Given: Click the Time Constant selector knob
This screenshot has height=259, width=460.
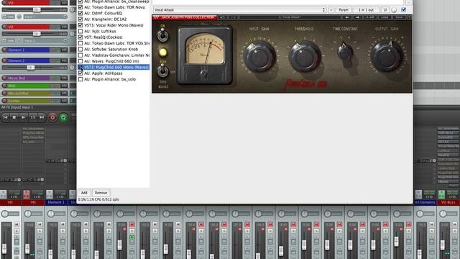Looking at the screenshot, I should pyautogui.click(x=345, y=53).
